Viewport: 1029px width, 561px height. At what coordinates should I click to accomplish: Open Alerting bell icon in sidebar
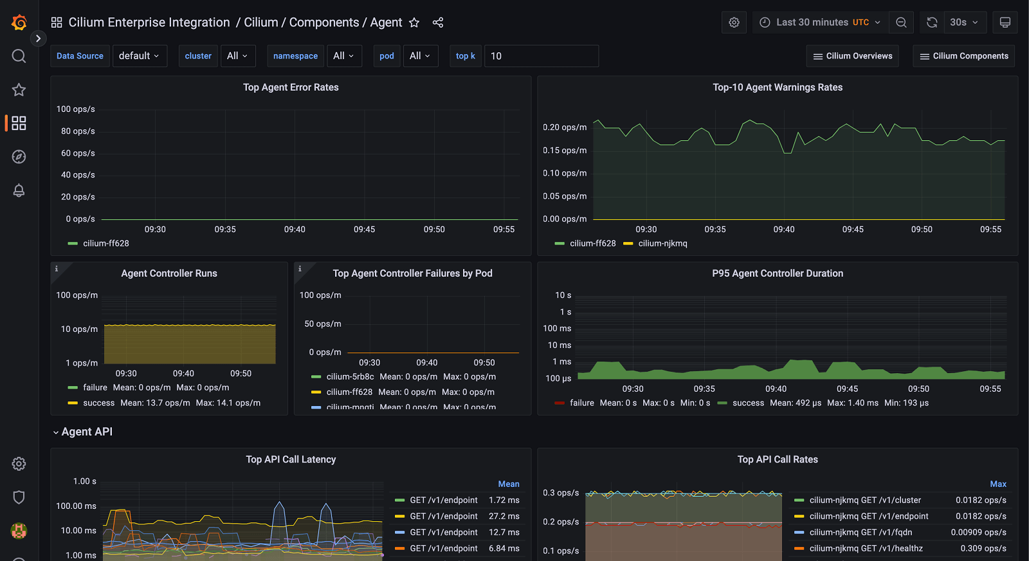[19, 190]
